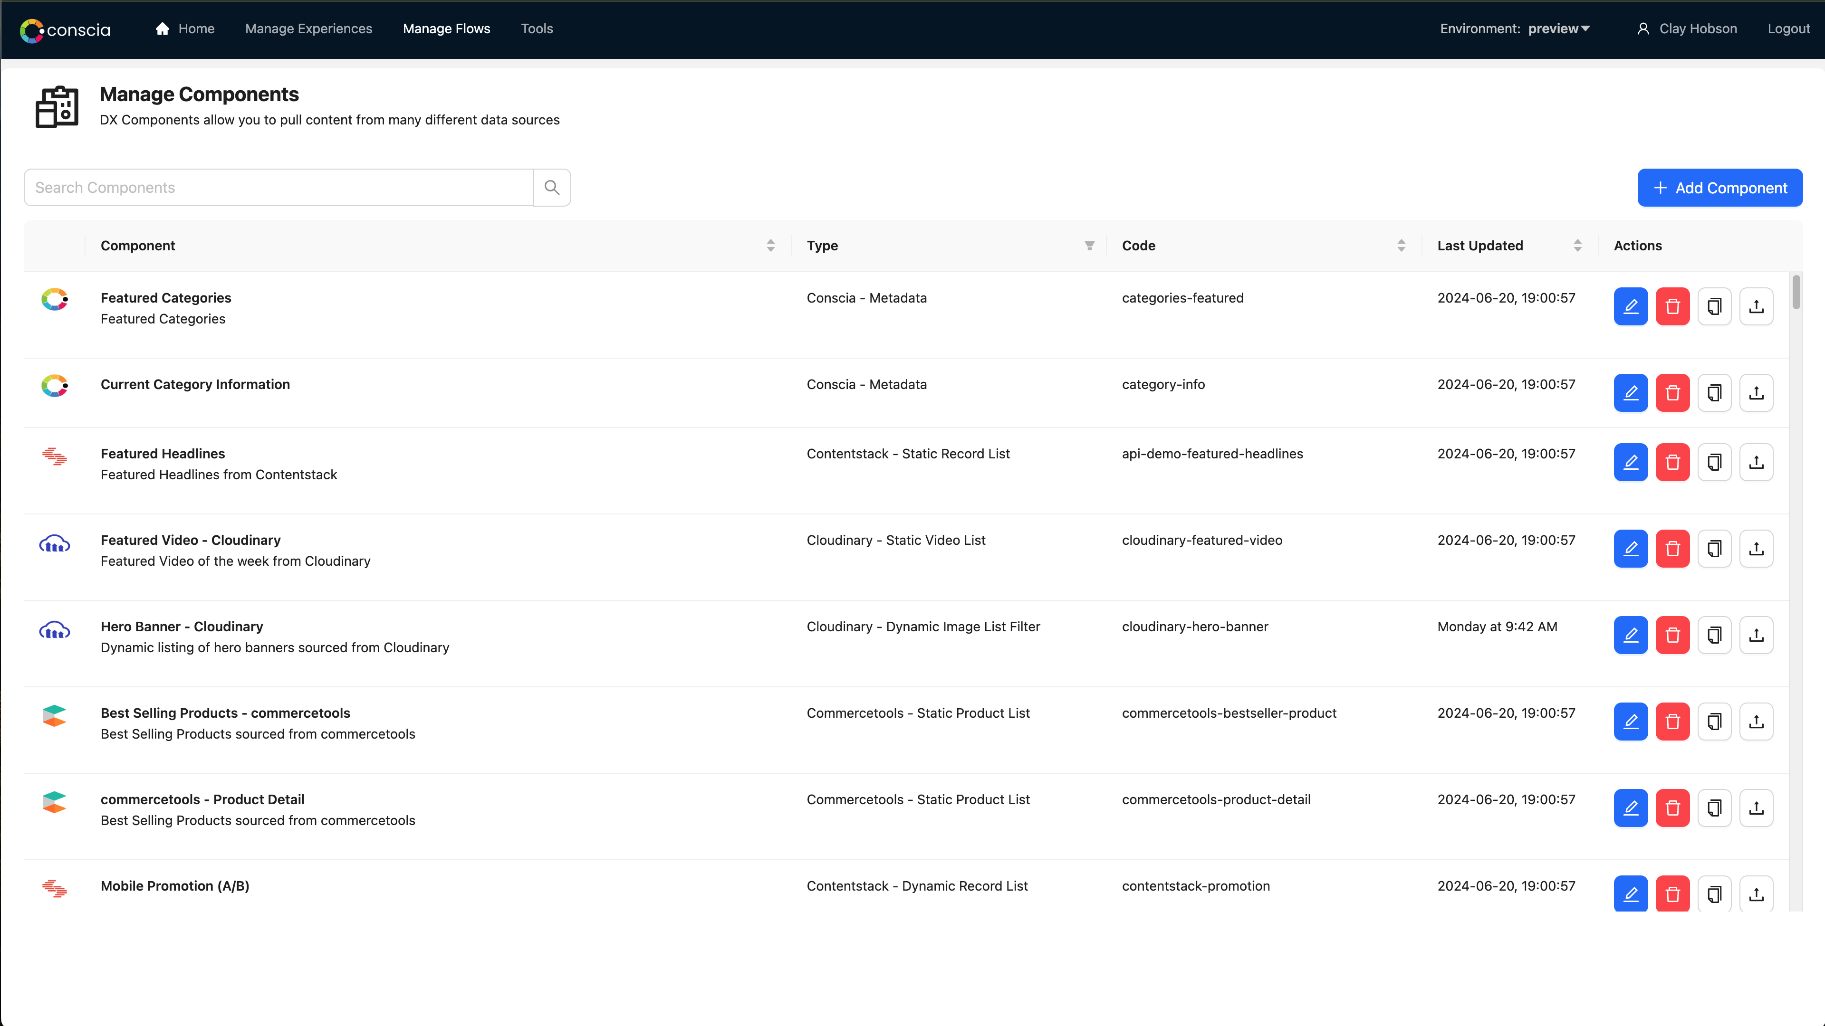
Task: Edit commercetools - Product Detail component
Action: 1630,808
